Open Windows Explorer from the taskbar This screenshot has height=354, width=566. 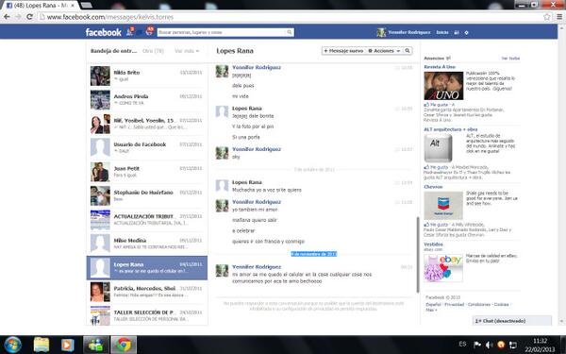42,345
